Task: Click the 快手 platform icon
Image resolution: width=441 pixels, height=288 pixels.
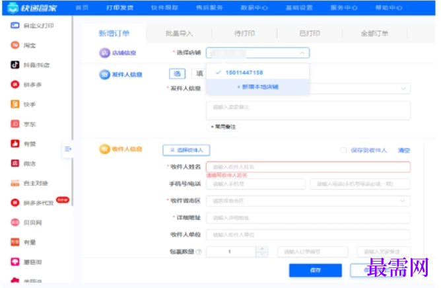Action: (x=15, y=104)
